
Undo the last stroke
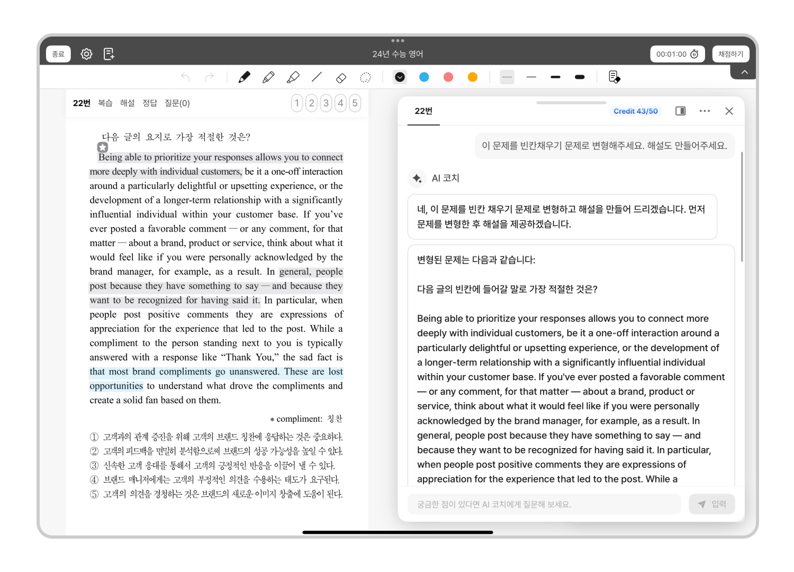point(185,77)
